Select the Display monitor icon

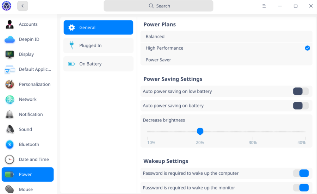[10, 54]
